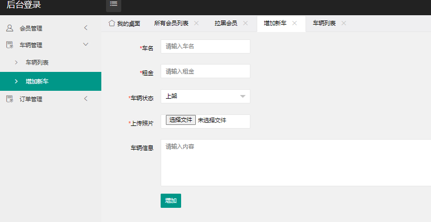Screen dimensions: 431x222
Task: Close the 增加新车 tab
Action: click(x=295, y=23)
